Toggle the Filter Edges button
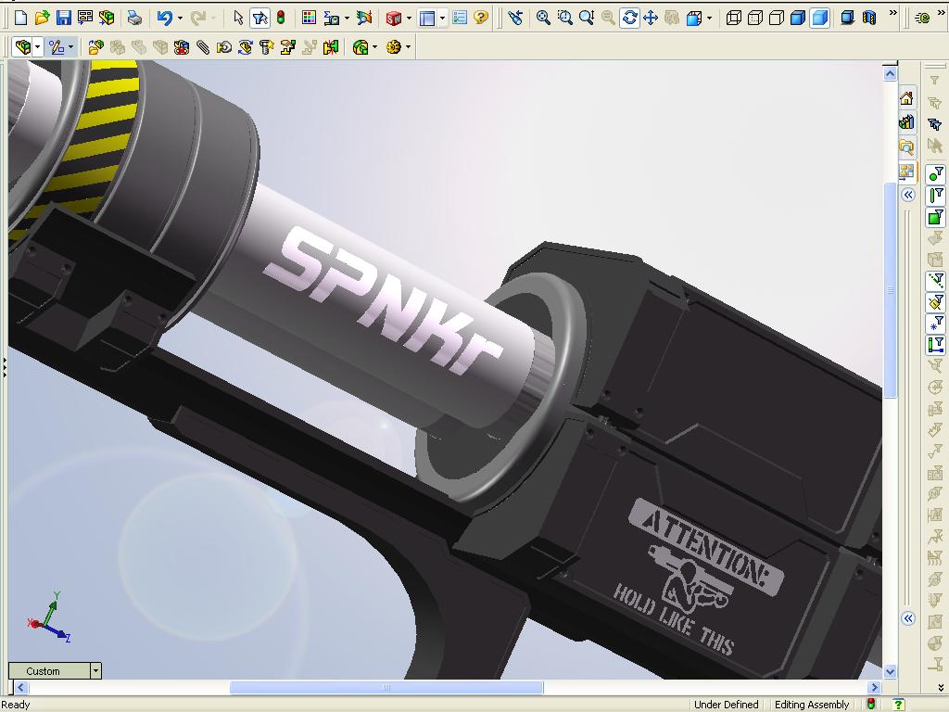 pyautogui.click(x=935, y=195)
